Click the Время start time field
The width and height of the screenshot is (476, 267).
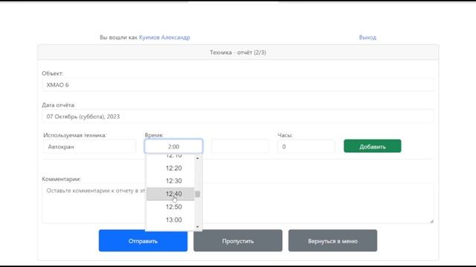(173, 147)
